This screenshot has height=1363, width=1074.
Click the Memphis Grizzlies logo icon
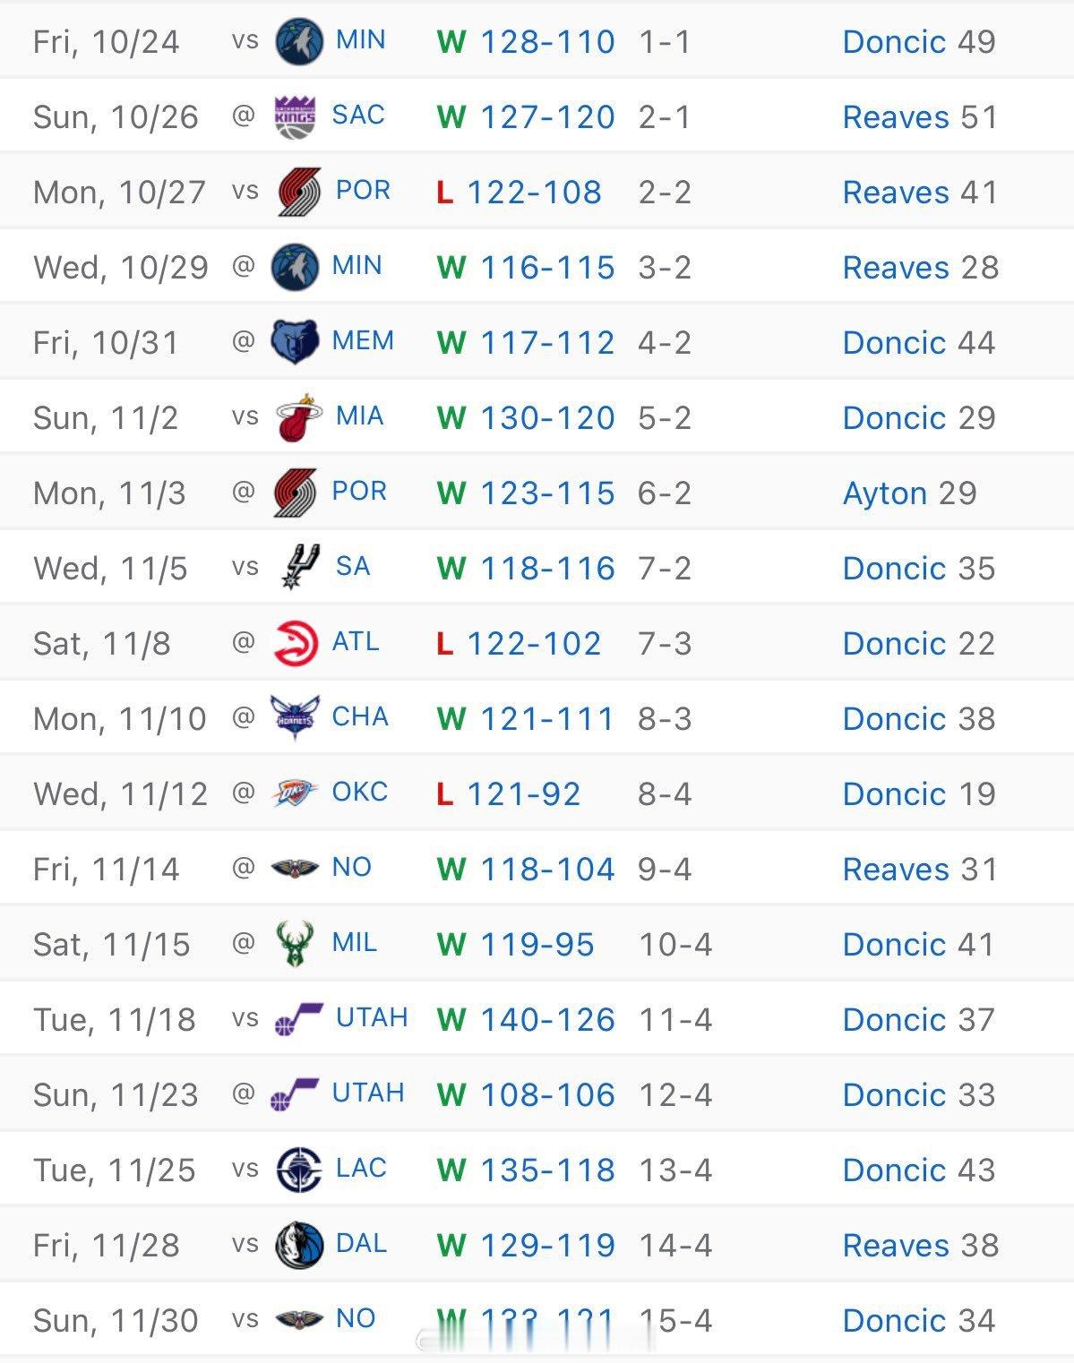click(295, 342)
